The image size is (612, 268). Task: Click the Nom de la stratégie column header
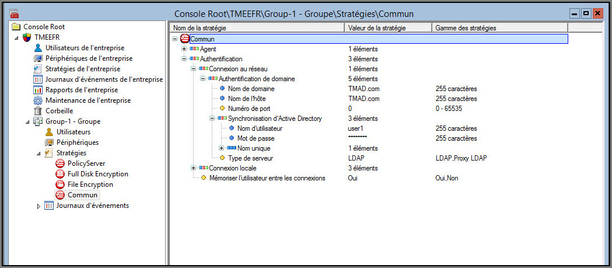point(257,27)
